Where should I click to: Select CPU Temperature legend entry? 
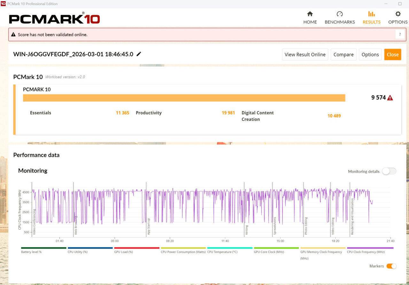point(222,252)
